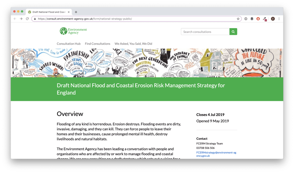Image resolution: width=294 pixels, height=173 pixels.
Task: Open Consultation Hub navigation link
Action: click(x=69, y=44)
